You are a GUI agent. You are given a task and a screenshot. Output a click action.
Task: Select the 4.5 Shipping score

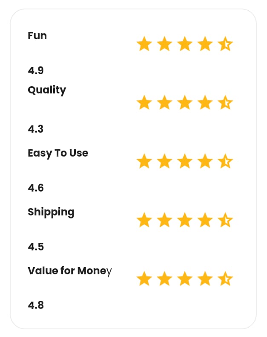pos(36,247)
